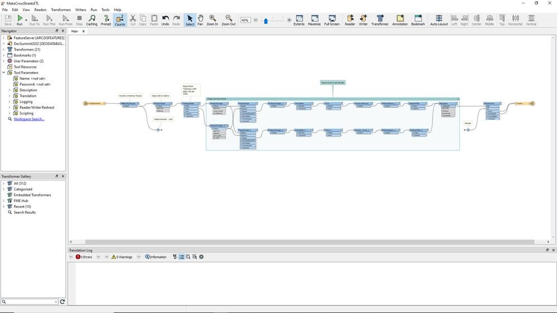This screenshot has width=557, height=313.
Task: Open the Run button dropdown arrow
Action: pos(26,20)
